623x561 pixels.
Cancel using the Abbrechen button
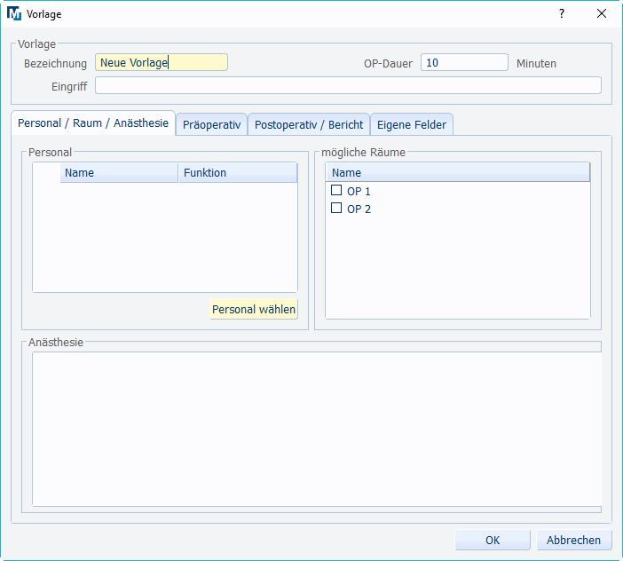tap(573, 540)
